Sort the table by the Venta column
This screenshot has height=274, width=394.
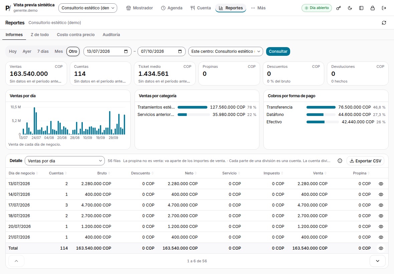click(320, 173)
